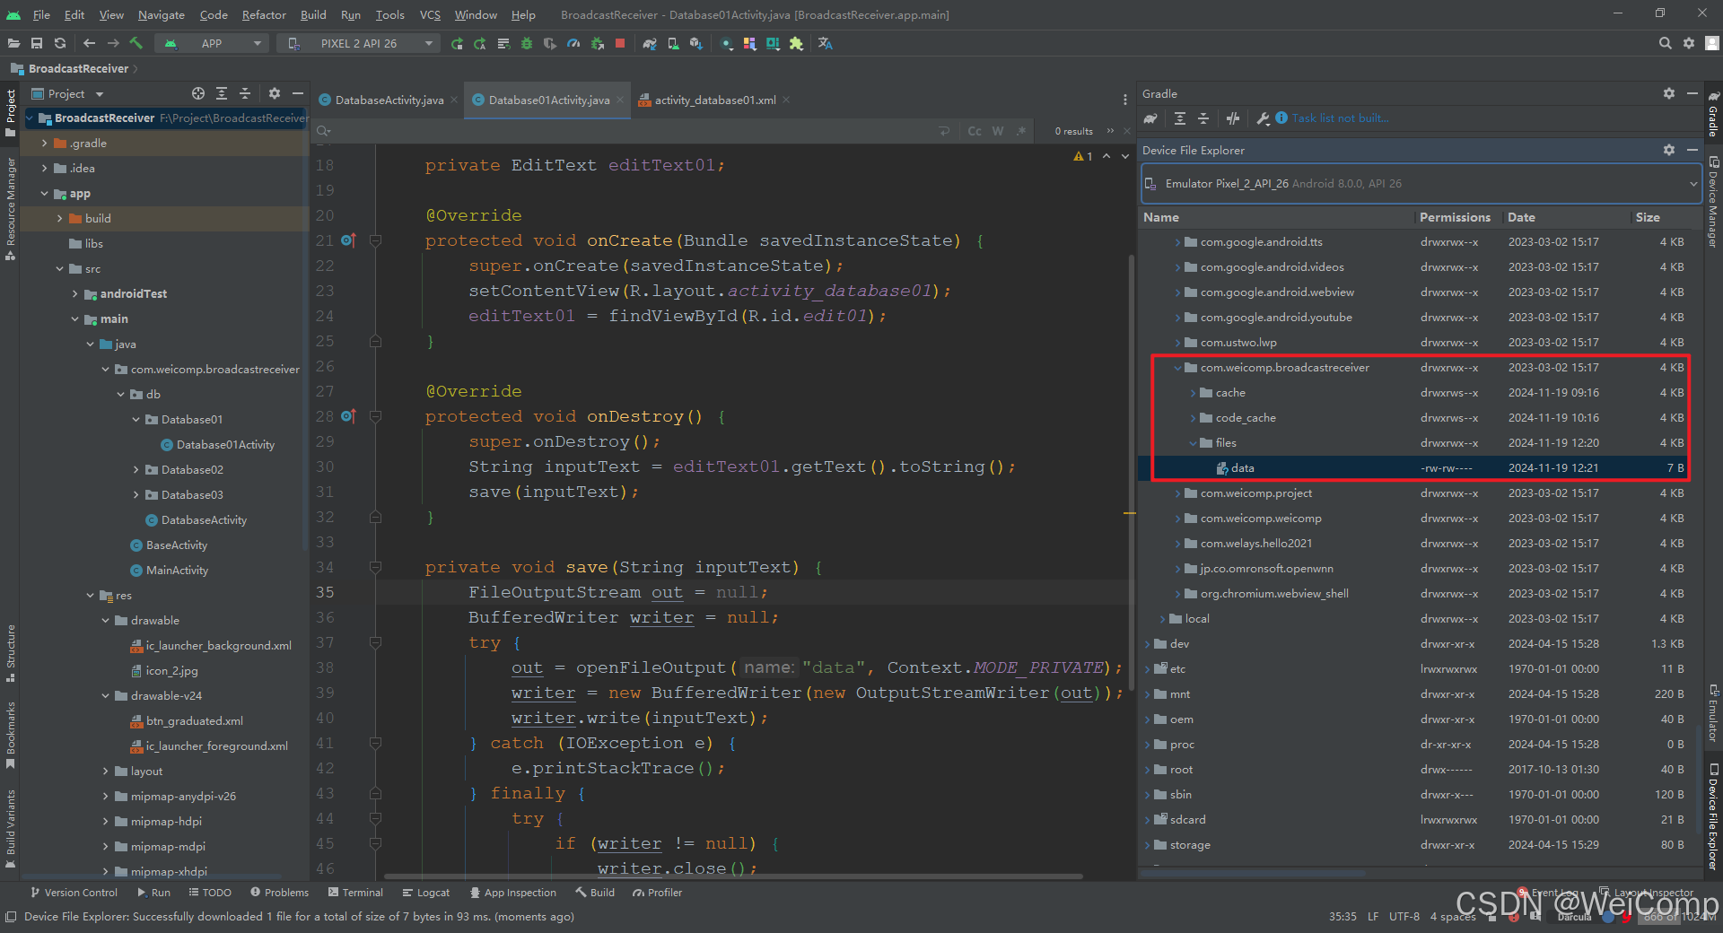Open the Terminal tool window
The height and width of the screenshot is (933, 1723).
click(x=355, y=893)
